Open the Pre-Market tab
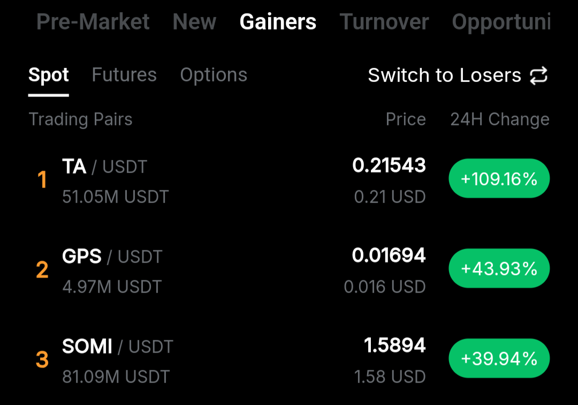 pyautogui.click(x=93, y=22)
